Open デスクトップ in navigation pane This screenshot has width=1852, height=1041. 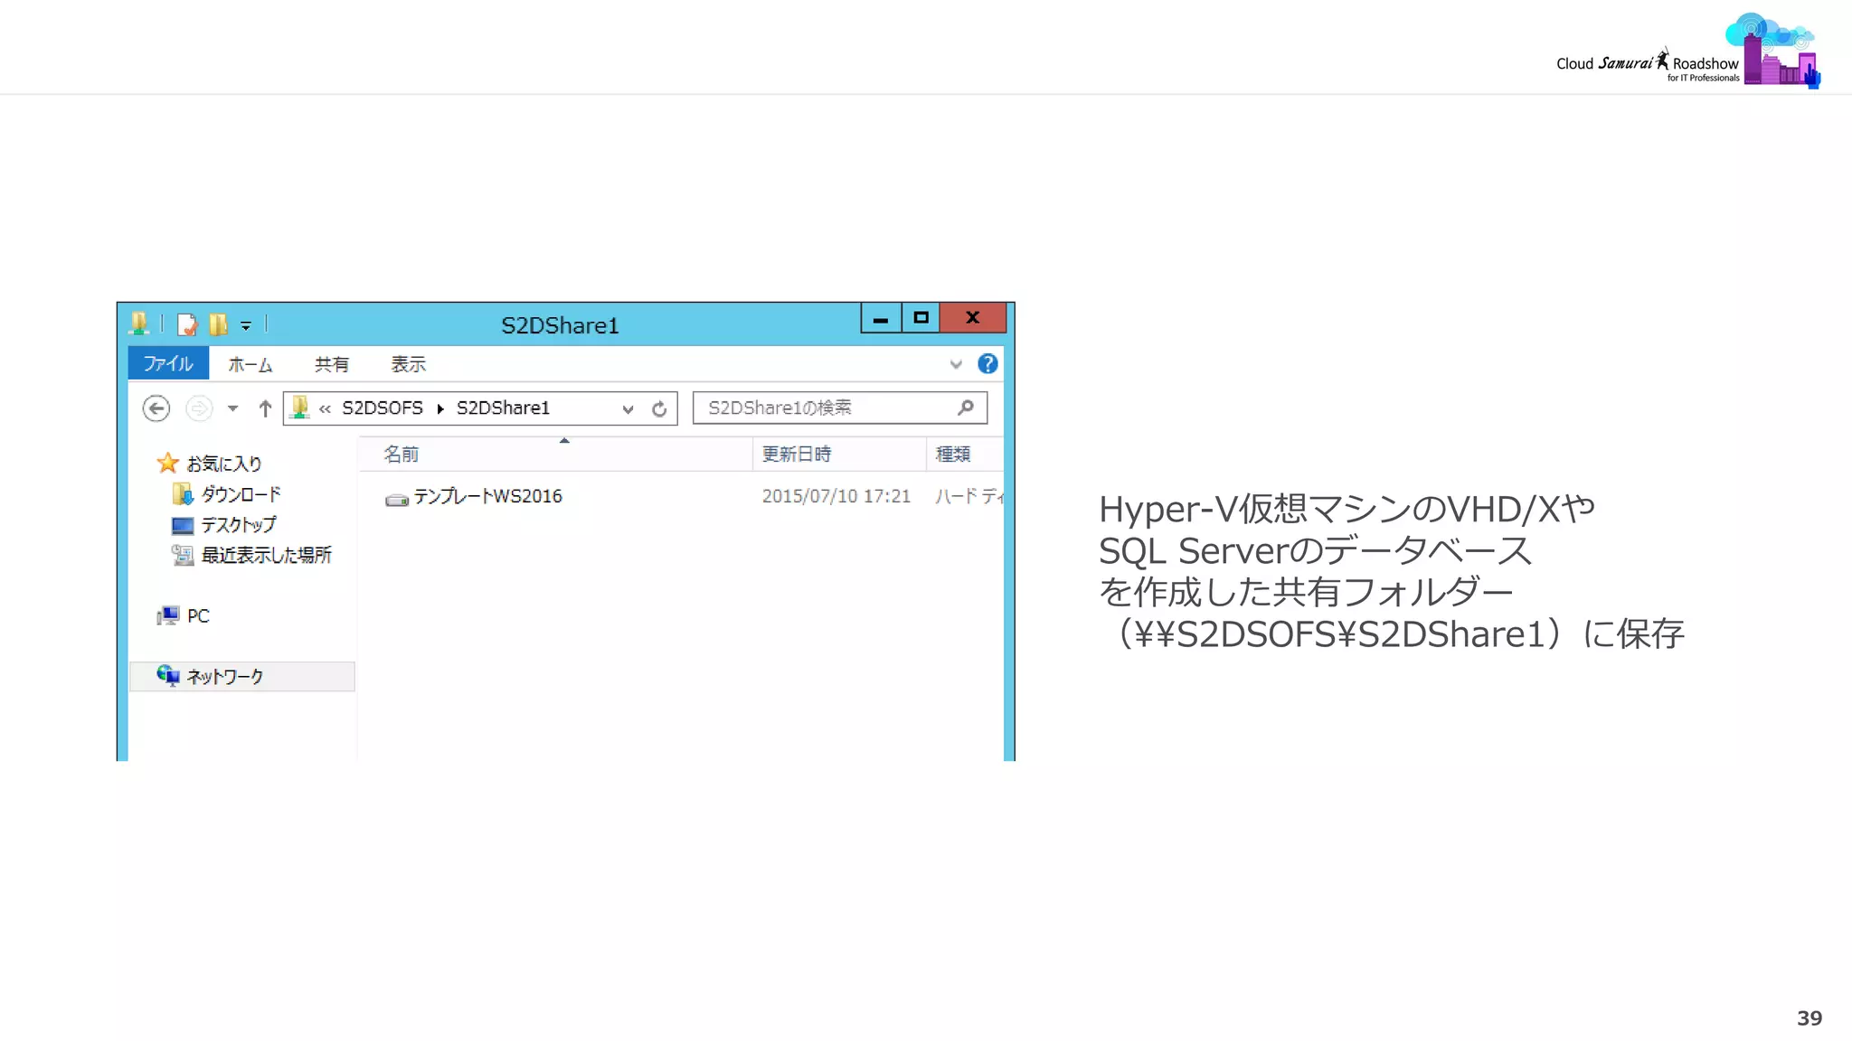click(x=238, y=525)
